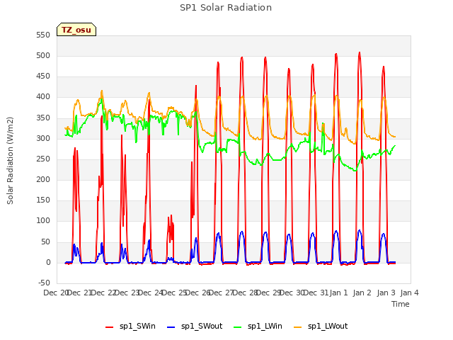This screenshot has height=340, width=453.
Task: Click the 350 y-axis tick label
Action: point(43,118)
